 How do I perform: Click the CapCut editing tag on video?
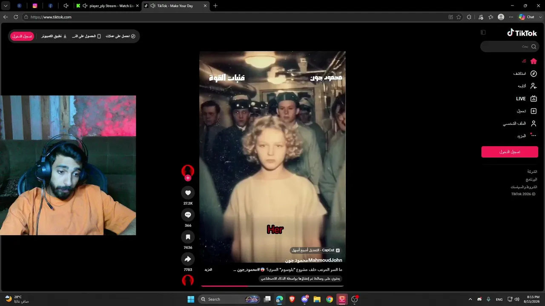pyautogui.click(x=316, y=250)
